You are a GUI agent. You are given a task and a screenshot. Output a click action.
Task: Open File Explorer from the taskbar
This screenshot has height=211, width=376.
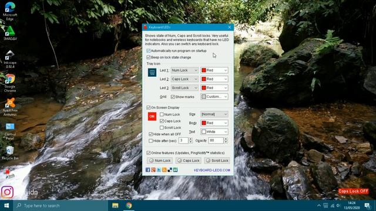(115, 206)
